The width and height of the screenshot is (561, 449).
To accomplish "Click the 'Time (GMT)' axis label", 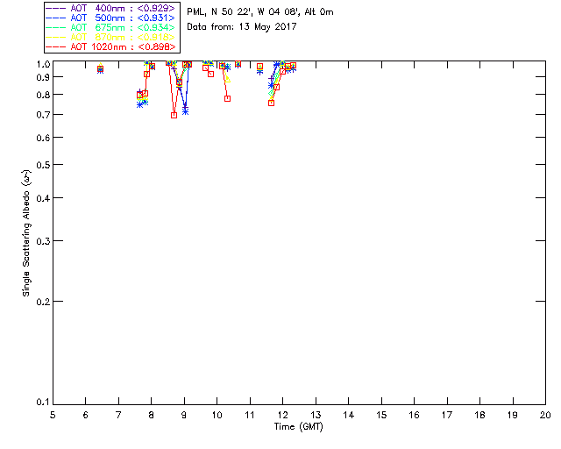I will tap(298, 427).
